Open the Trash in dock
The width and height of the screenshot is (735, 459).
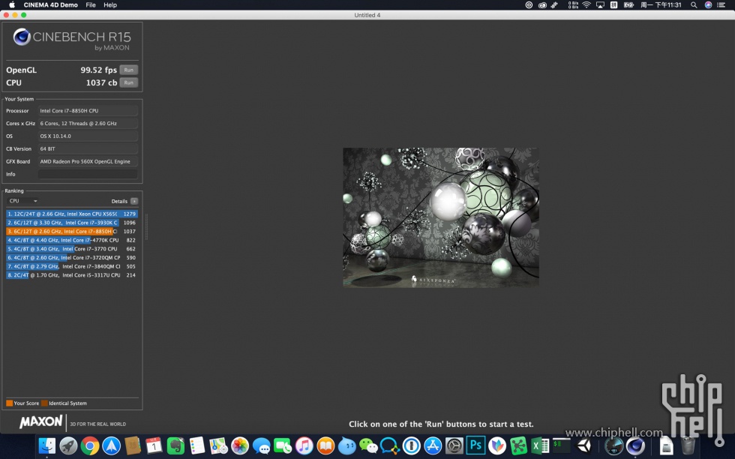click(688, 445)
